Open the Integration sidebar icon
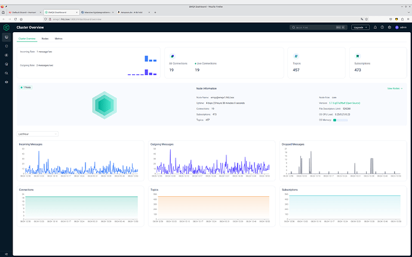The width and height of the screenshot is (412, 257). tap(7, 55)
